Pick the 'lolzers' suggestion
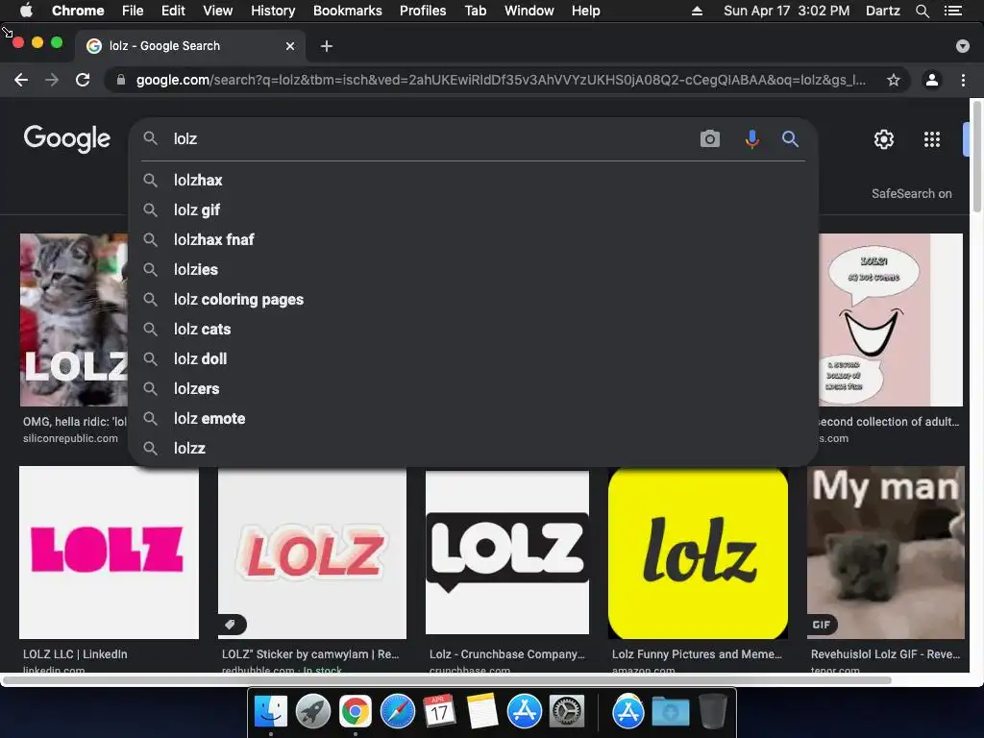Screen dimensions: 984x738 (x=473, y=388)
